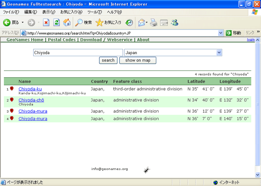This screenshot has height=186, width=261.
Task: Click longitude 'E 140° 15' 0"' cell
Action: (234, 119)
